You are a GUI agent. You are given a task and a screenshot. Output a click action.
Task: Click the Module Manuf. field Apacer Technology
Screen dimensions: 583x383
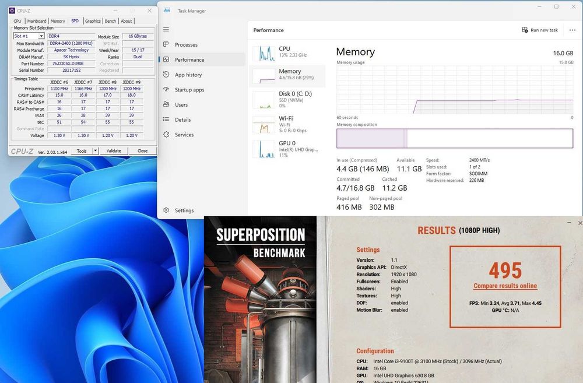(x=71, y=50)
